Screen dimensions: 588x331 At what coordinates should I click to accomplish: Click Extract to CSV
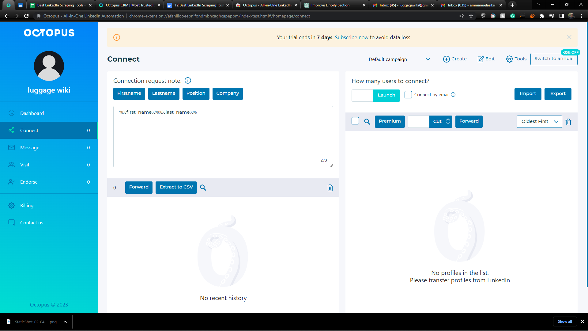click(x=176, y=187)
